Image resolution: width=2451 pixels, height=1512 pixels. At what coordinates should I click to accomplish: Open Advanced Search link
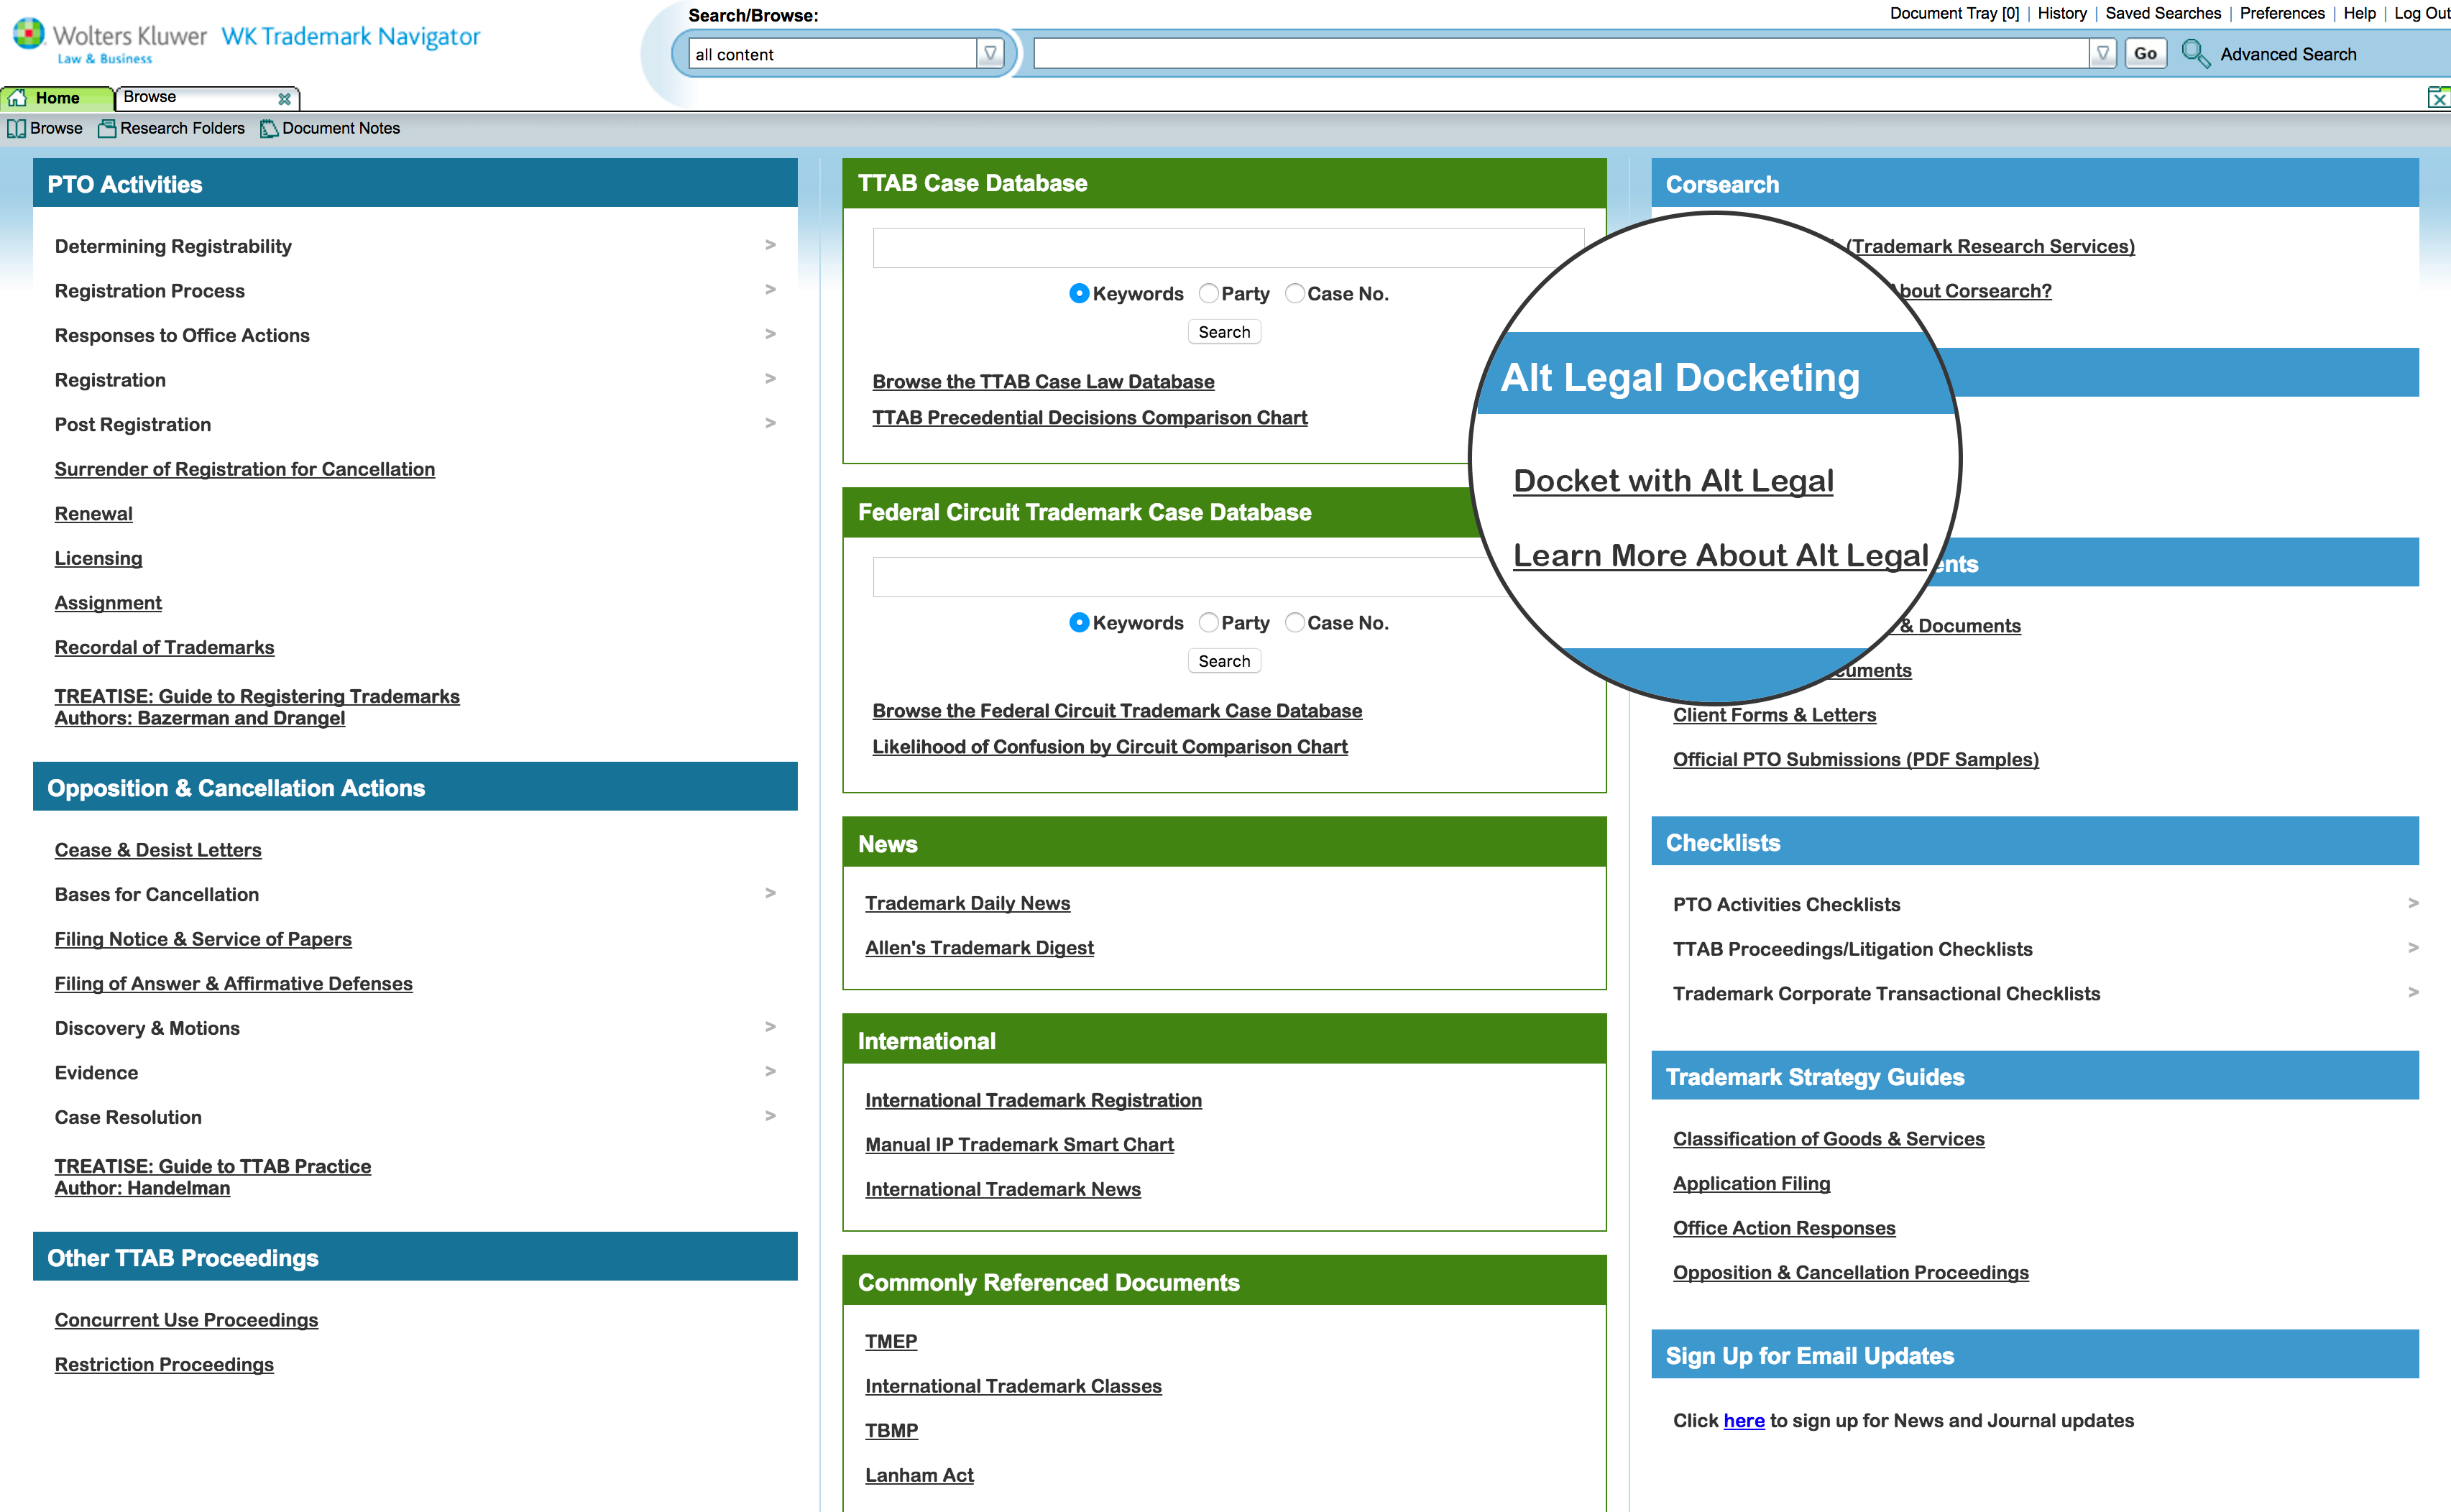click(x=2288, y=54)
